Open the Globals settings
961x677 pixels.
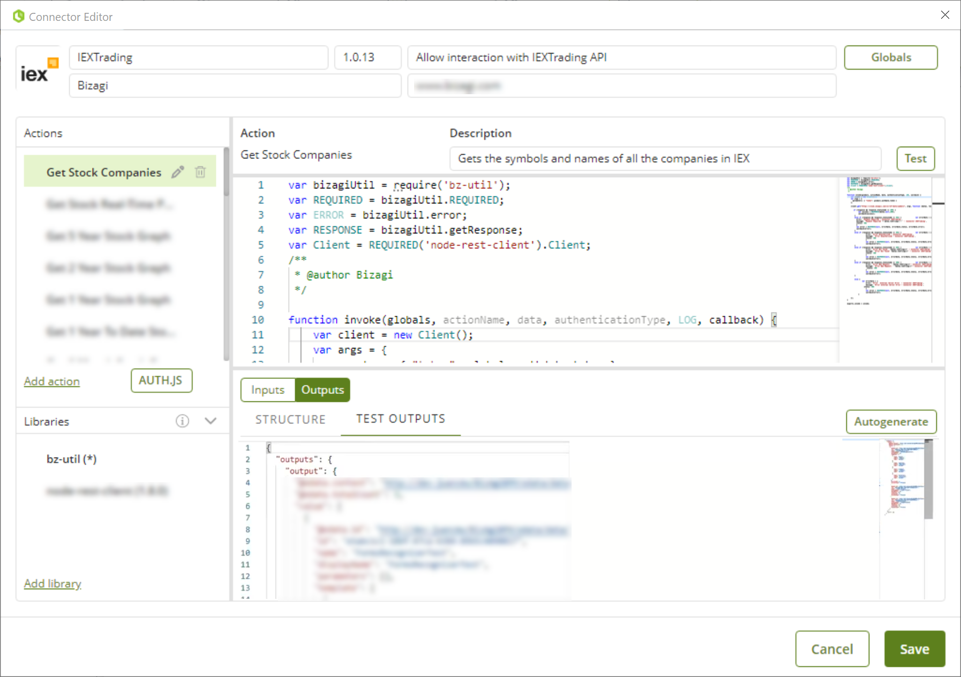891,57
